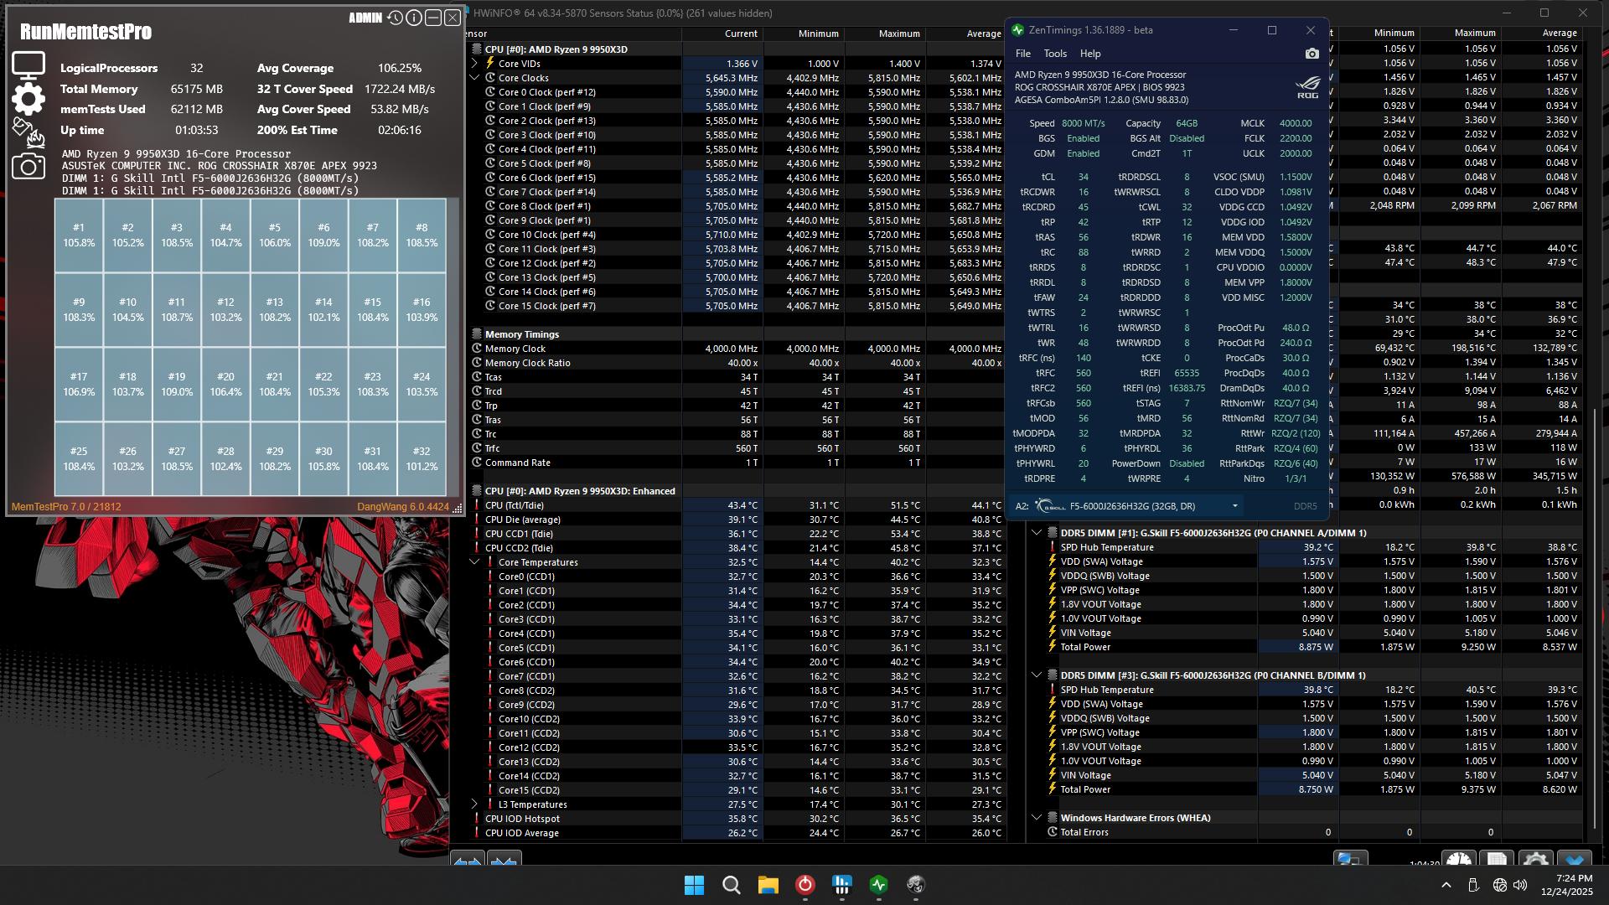This screenshot has width=1609, height=905.
Task: Select the CPU IOD Hotspot row
Action: (x=737, y=819)
